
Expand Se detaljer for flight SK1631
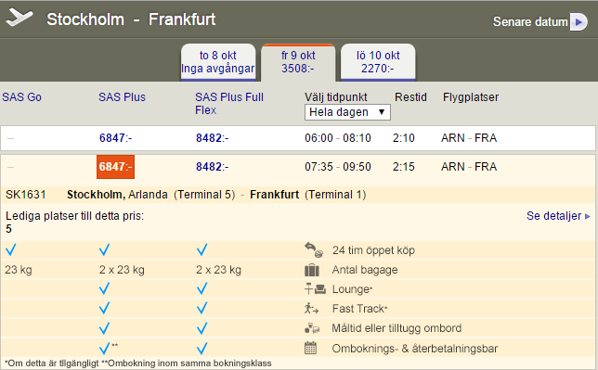point(558,216)
